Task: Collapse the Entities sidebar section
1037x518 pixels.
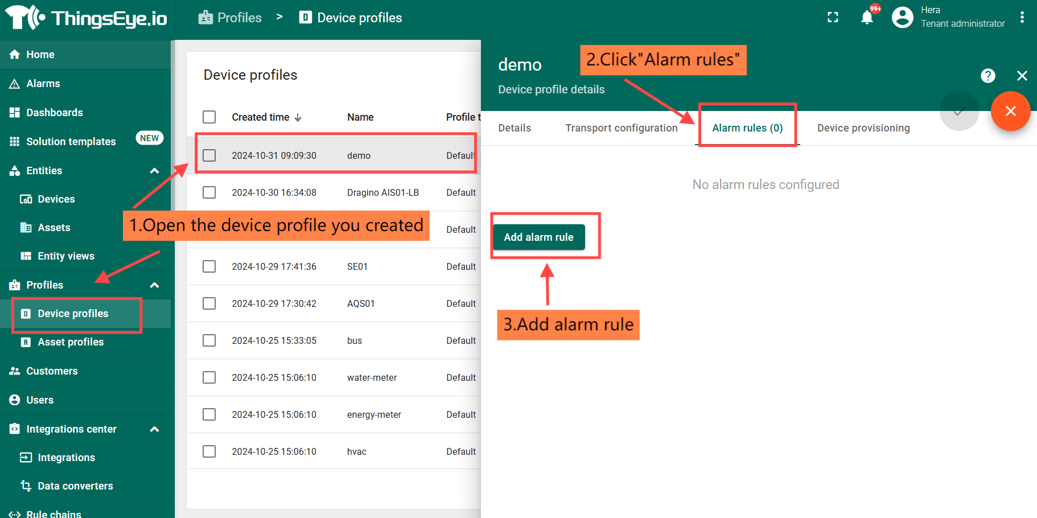Action: click(x=154, y=171)
